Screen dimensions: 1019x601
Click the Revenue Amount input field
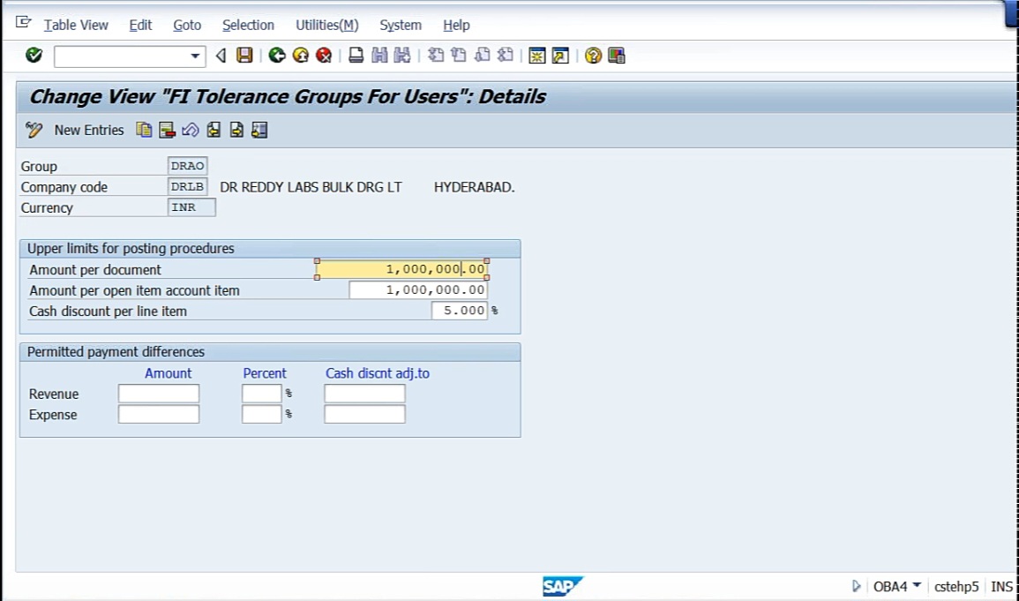tap(159, 394)
